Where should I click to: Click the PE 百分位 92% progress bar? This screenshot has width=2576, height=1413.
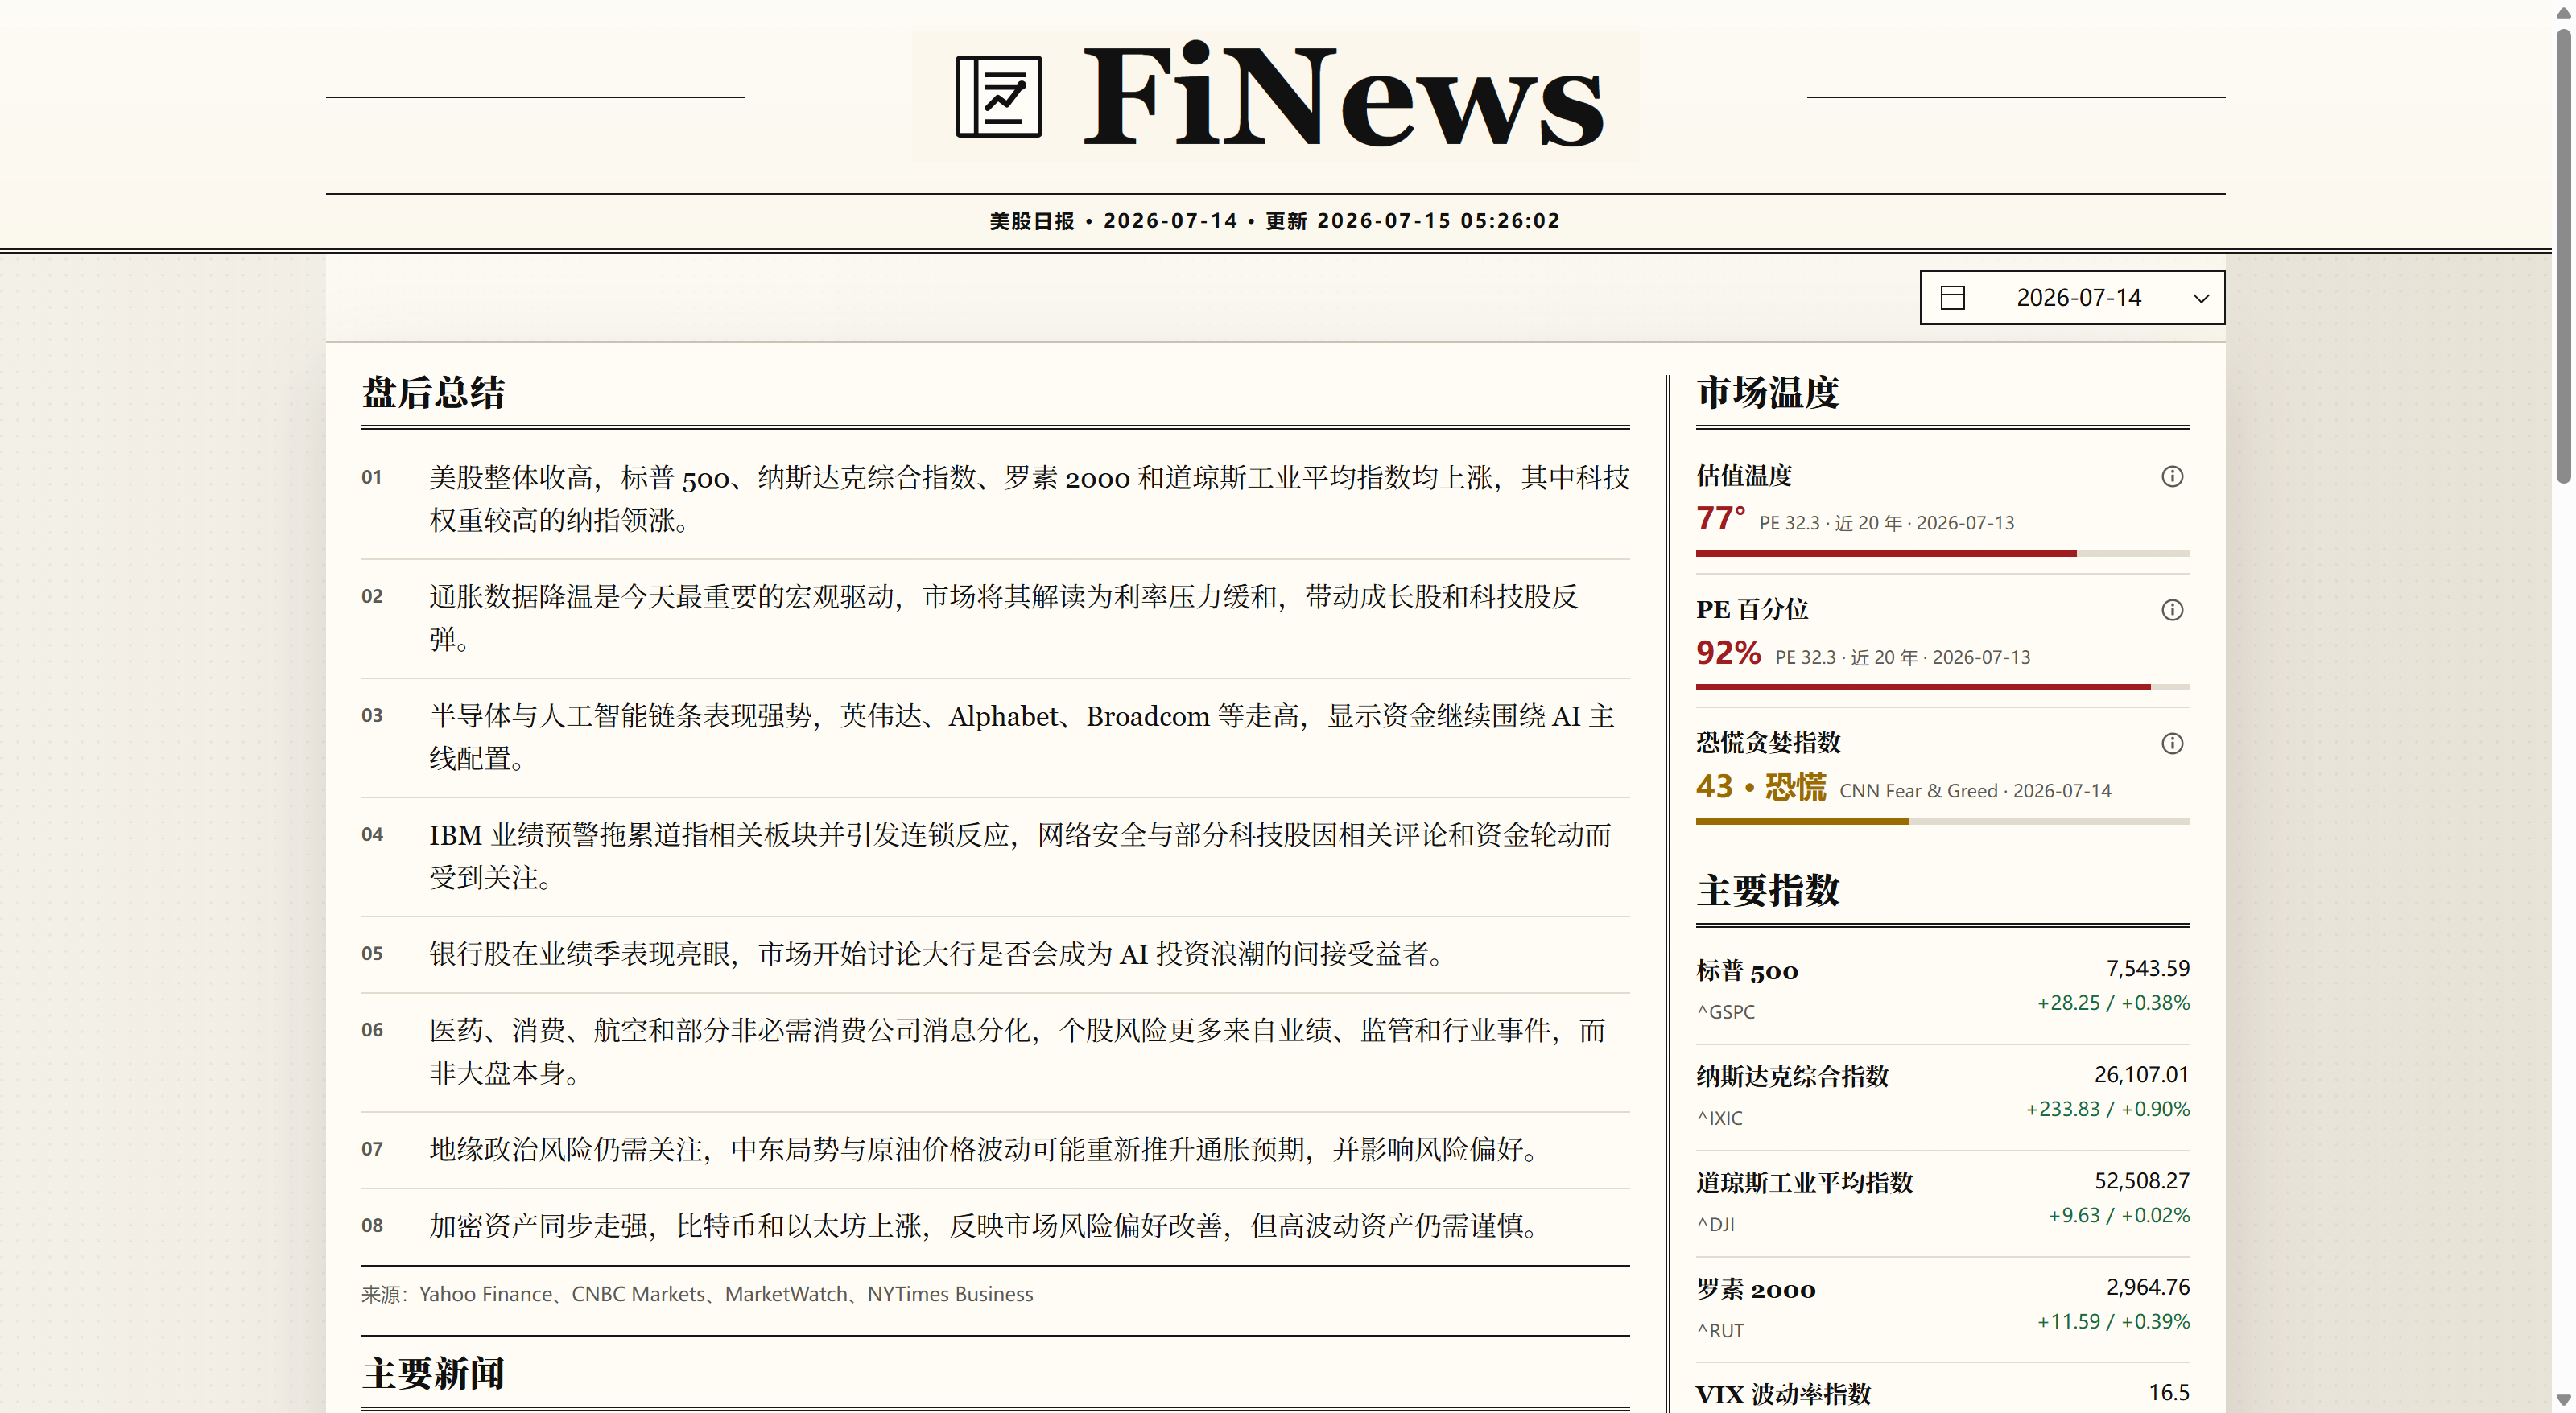(x=1942, y=687)
